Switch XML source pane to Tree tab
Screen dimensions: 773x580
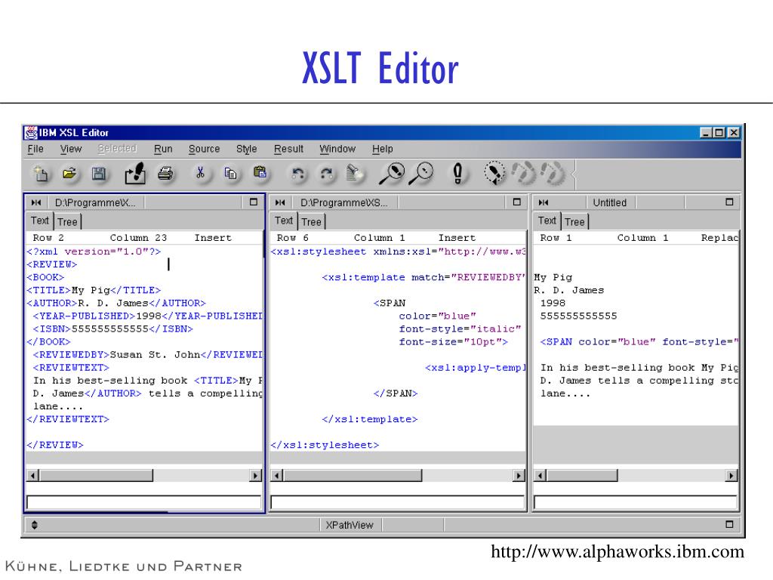[67, 222]
